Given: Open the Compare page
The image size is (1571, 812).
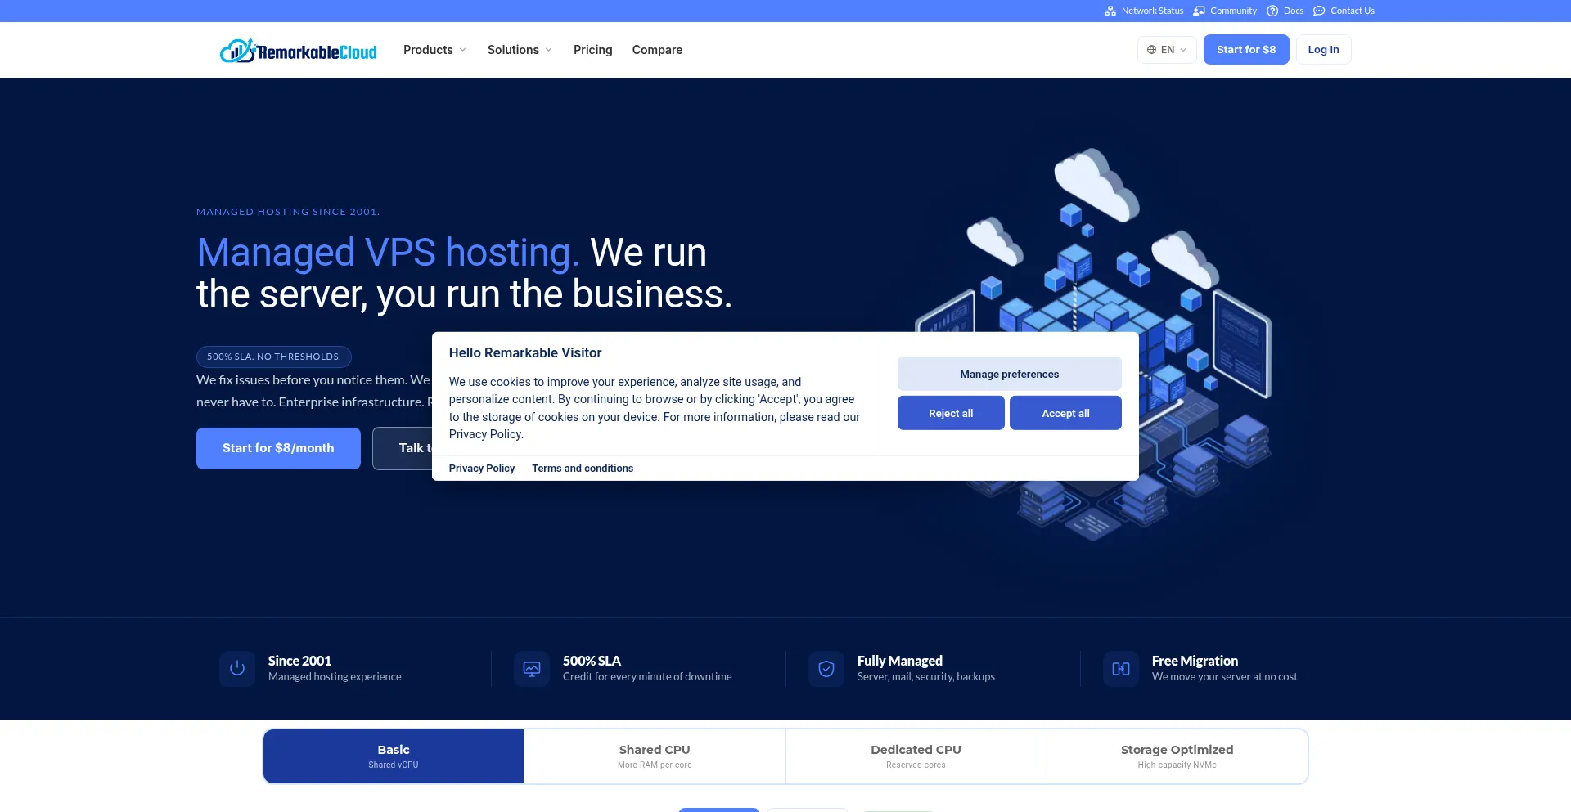Looking at the screenshot, I should [657, 50].
